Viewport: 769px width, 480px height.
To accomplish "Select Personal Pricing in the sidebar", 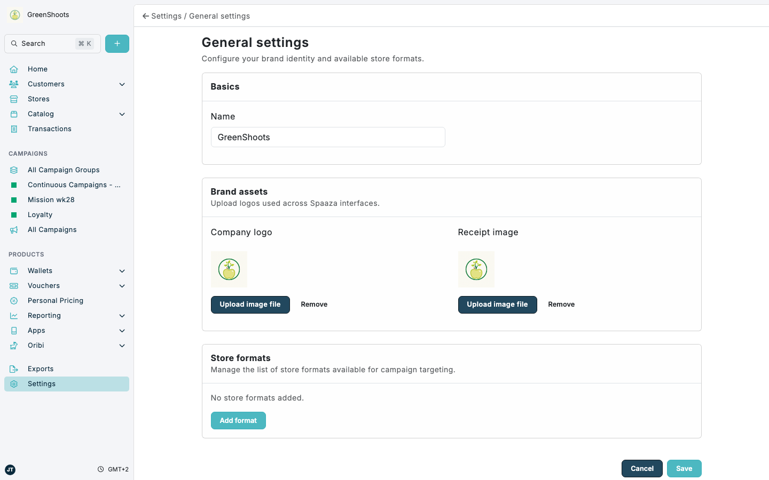I will [x=55, y=300].
